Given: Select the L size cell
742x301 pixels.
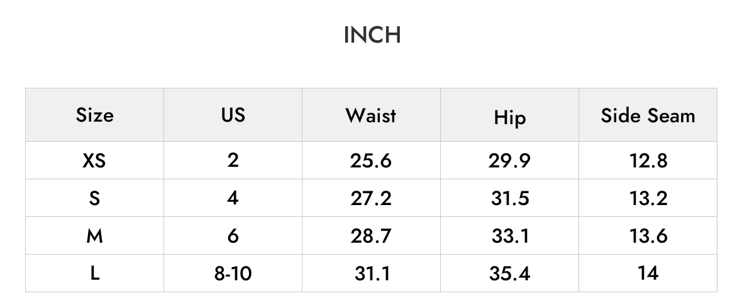Looking at the screenshot, I should [95, 273].
